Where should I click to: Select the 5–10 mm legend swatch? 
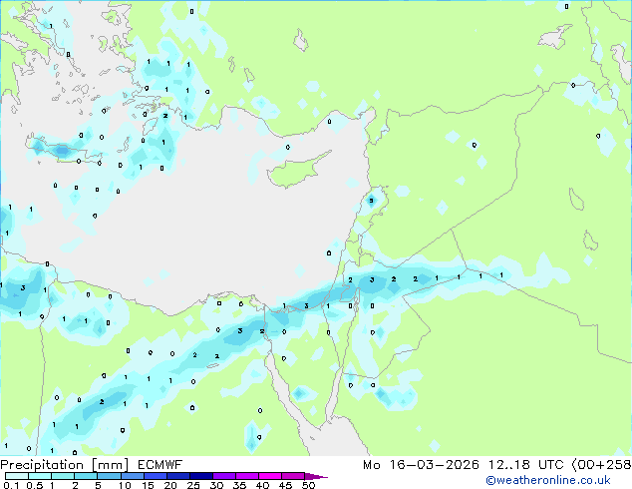[x=109, y=476]
